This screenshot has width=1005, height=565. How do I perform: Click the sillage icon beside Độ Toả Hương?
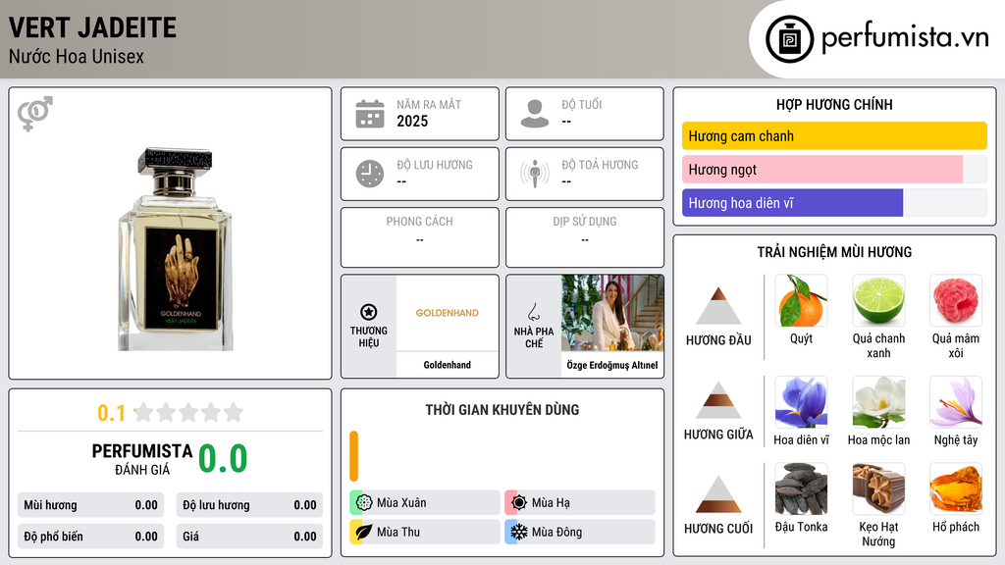tap(535, 174)
